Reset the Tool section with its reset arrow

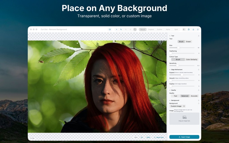point(198,36)
